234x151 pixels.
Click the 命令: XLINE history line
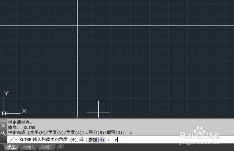click(x=22, y=128)
